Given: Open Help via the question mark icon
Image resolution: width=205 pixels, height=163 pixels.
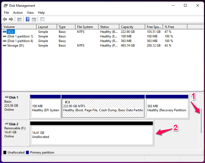Looking at the screenshot, I should click(27, 19).
